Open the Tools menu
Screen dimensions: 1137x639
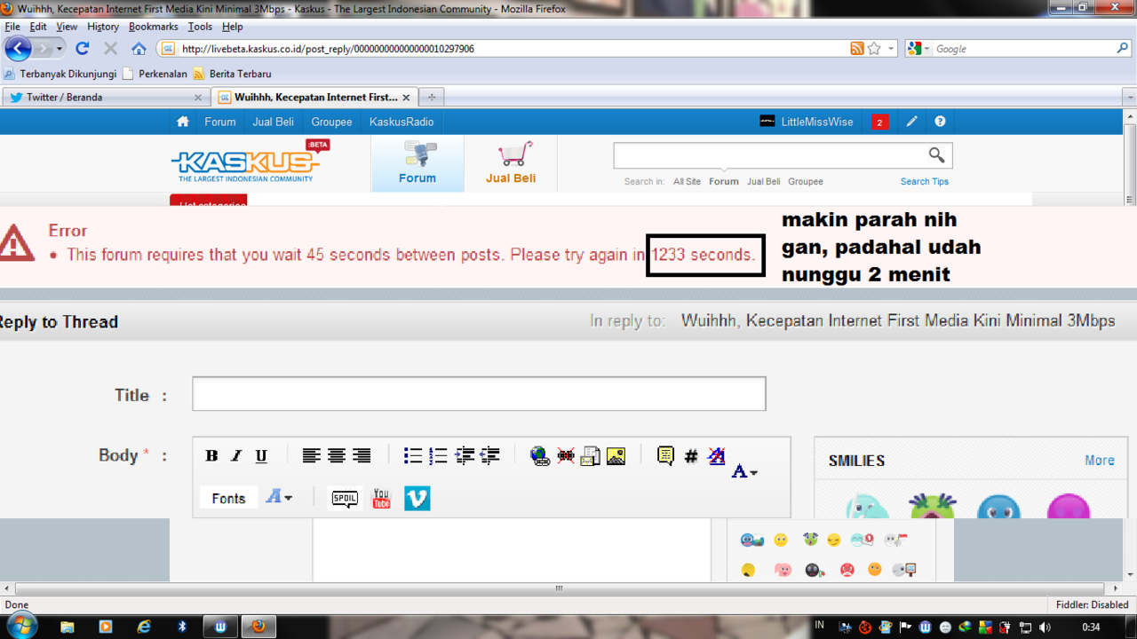coord(200,27)
